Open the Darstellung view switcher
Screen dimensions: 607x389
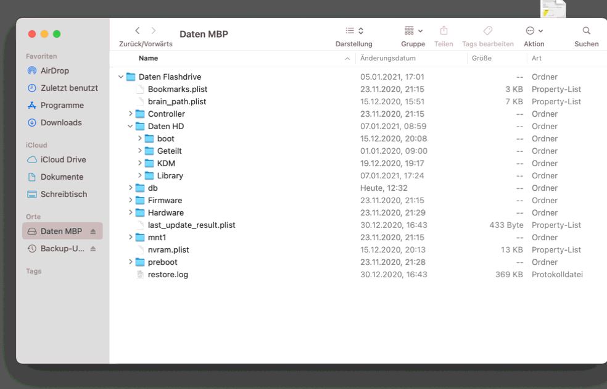pyautogui.click(x=354, y=31)
